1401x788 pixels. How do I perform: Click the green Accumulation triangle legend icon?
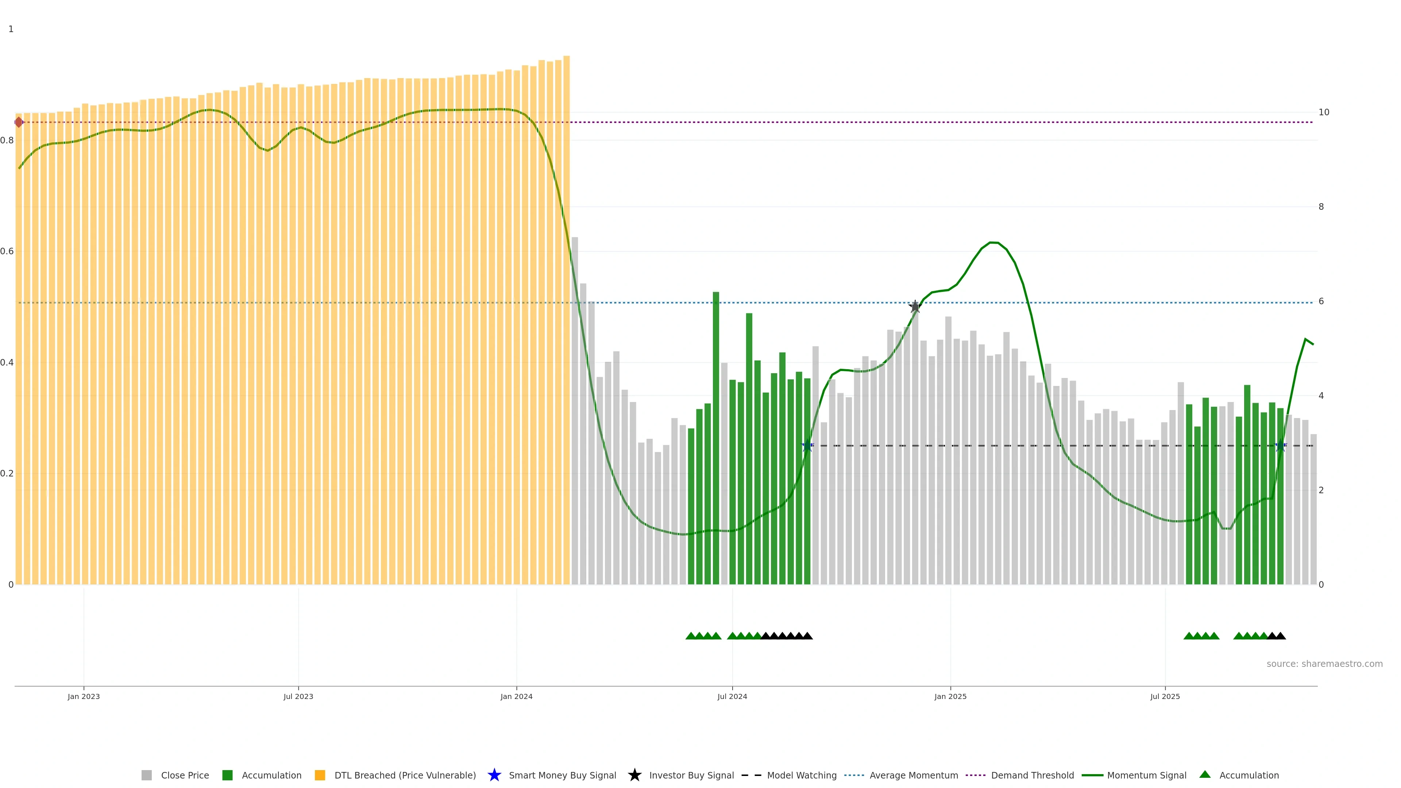tap(1205, 775)
